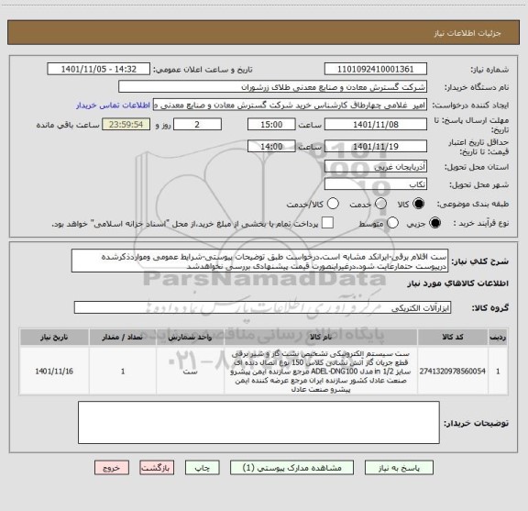528x511 pixels.
Task: Click the شرح کلی نیاز description box
Action: [259, 261]
